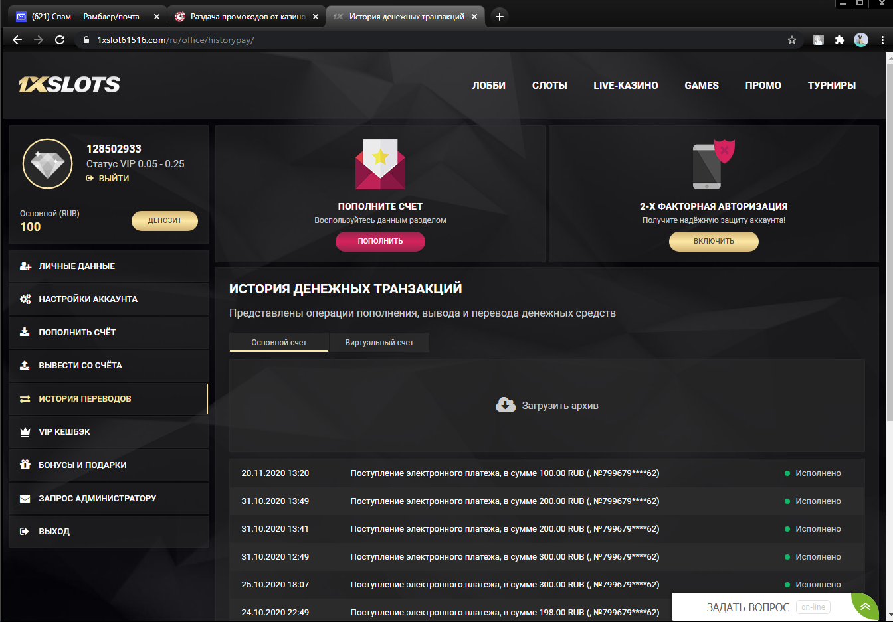The width and height of the screenshot is (893, 622).
Task: Select the Виртуальный счет tab
Action: [x=379, y=343]
